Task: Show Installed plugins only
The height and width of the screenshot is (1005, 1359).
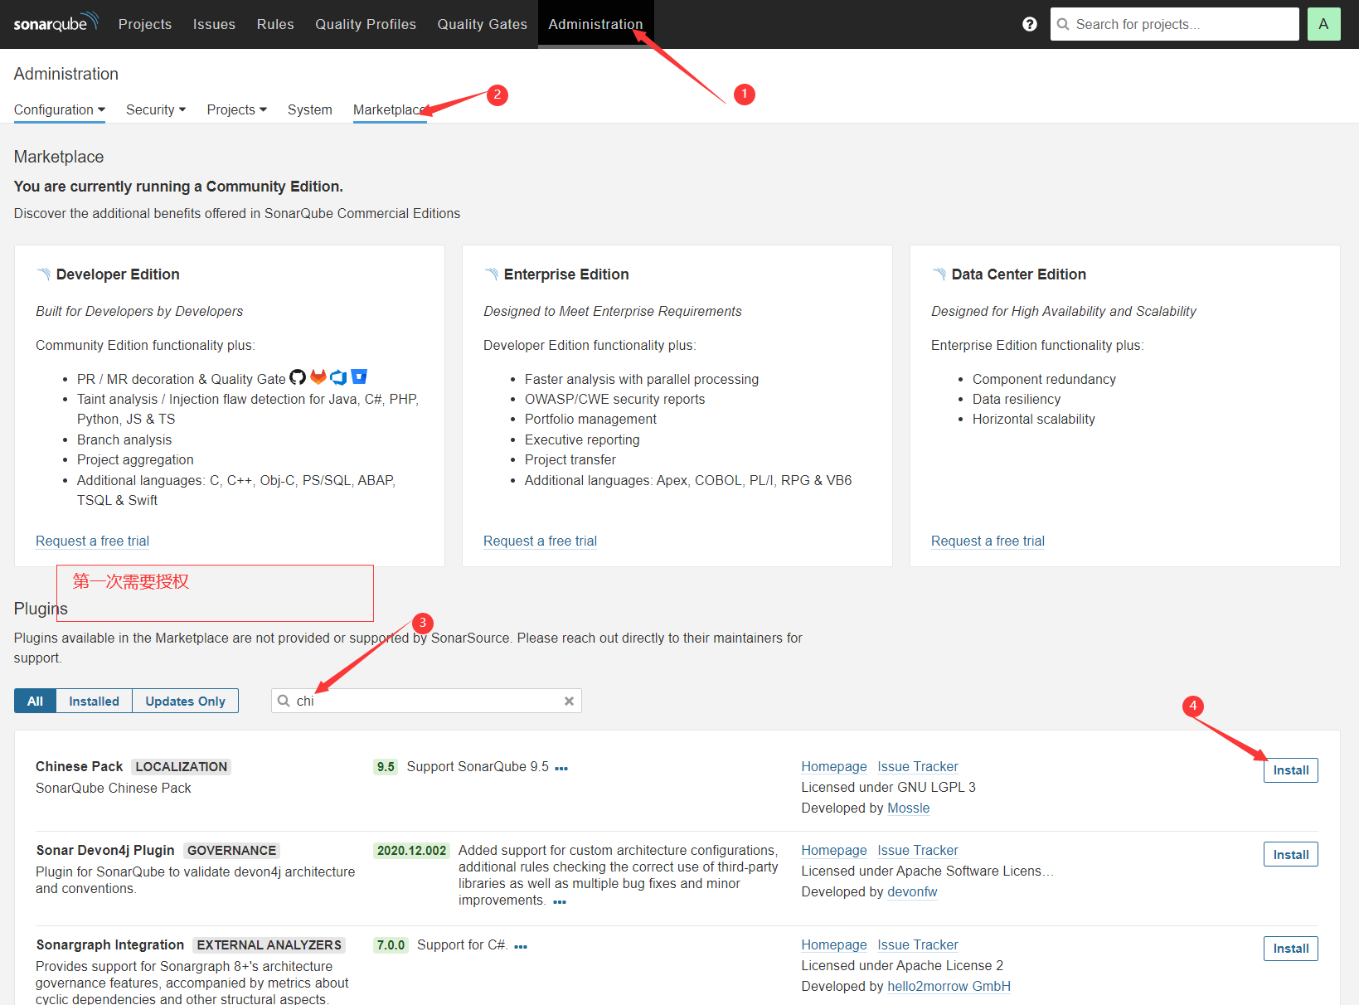Action: (x=94, y=701)
